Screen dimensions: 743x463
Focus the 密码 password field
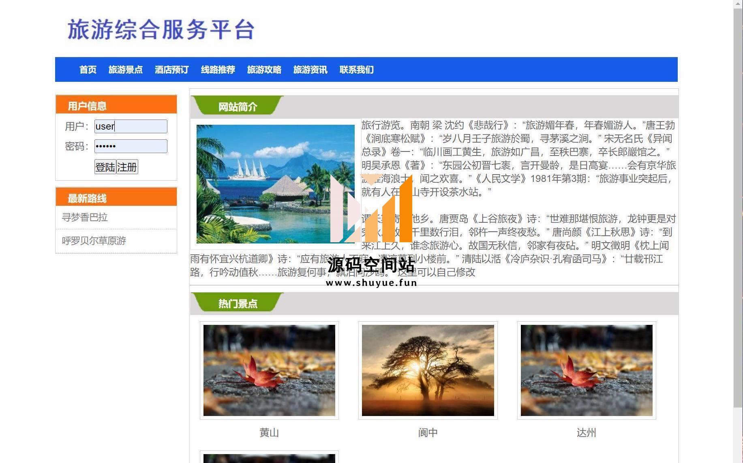(131, 146)
